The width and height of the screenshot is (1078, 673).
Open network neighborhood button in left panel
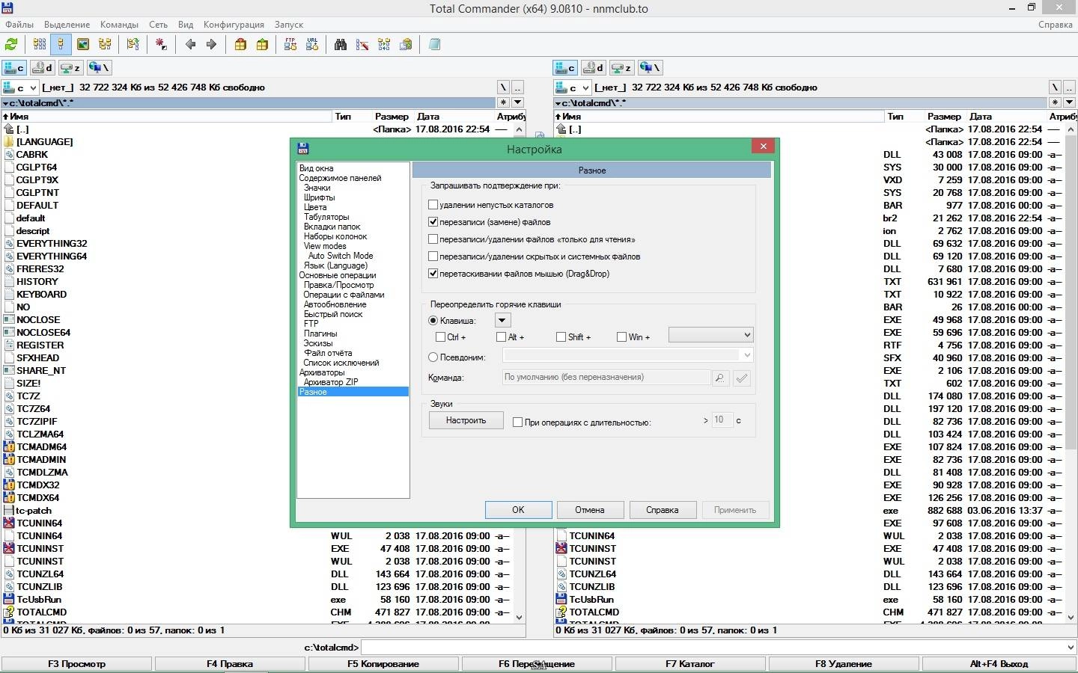click(99, 68)
